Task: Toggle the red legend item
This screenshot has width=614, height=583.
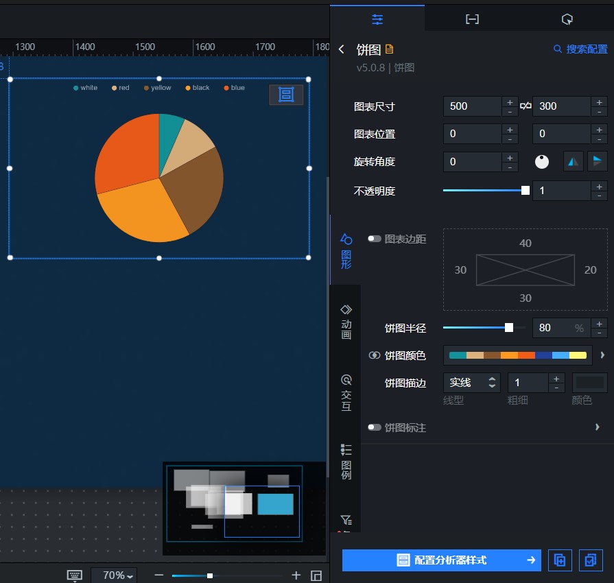Action: (120, 88)
